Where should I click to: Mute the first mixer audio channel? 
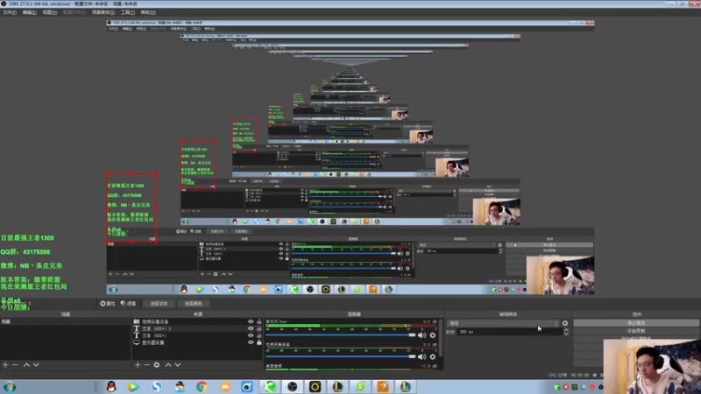click(x=421, y=335)
